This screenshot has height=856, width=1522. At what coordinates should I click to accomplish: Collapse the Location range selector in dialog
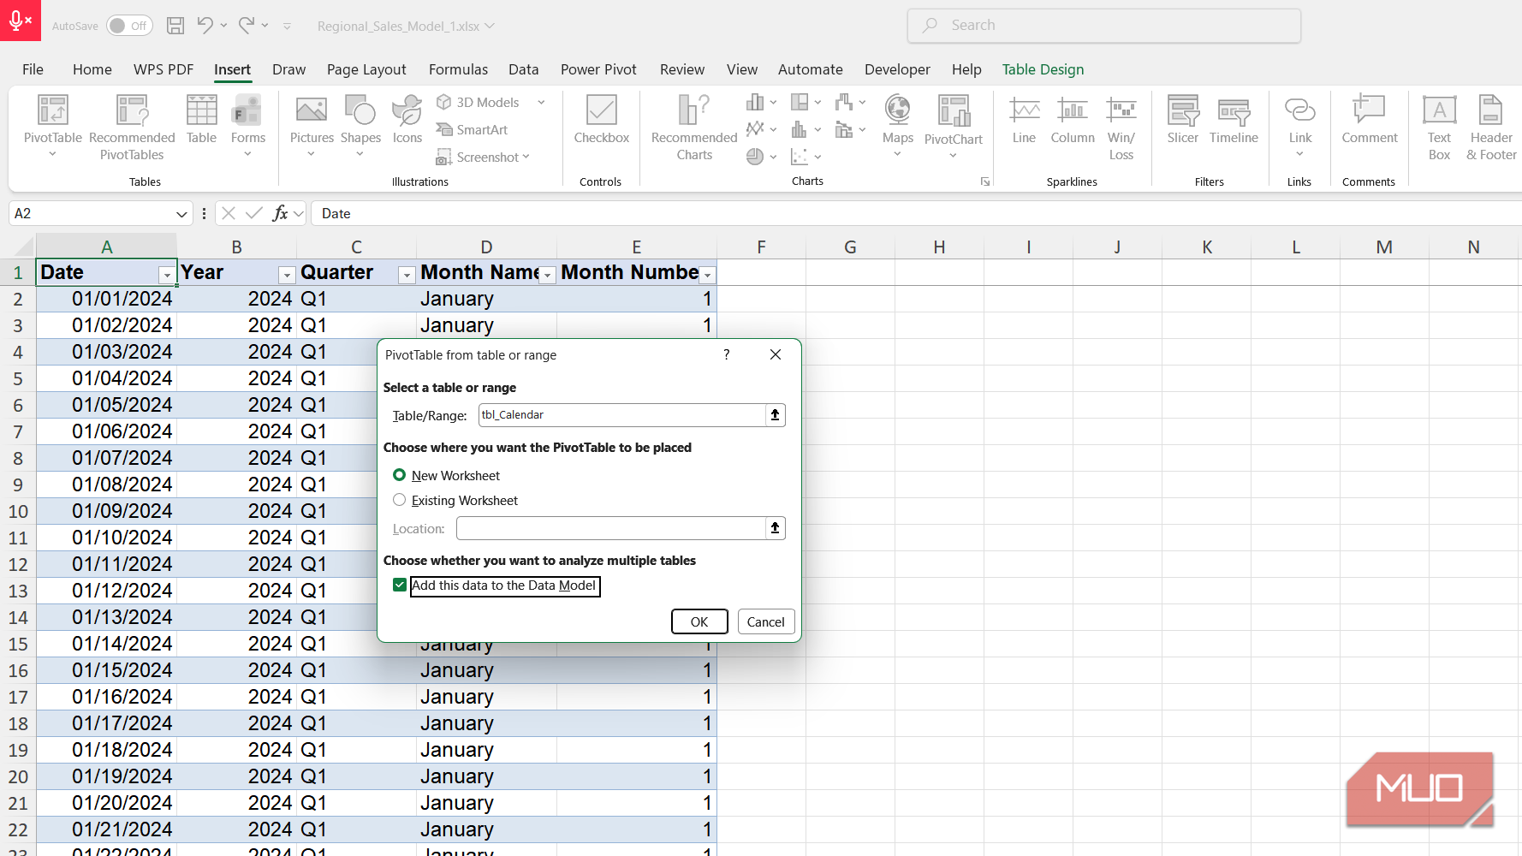click(x=775, y=528)
